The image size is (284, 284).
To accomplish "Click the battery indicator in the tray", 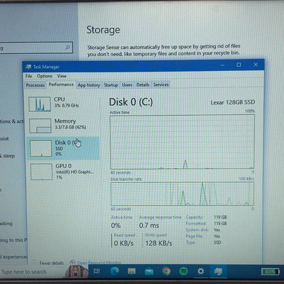I will click(270, 272).
